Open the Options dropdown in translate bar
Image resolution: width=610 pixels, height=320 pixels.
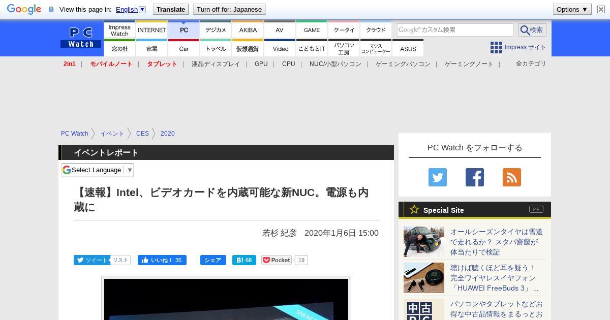572,9
